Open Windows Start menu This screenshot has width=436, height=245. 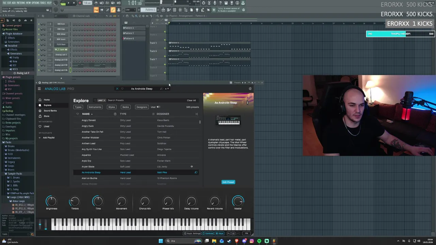(161, 241)
